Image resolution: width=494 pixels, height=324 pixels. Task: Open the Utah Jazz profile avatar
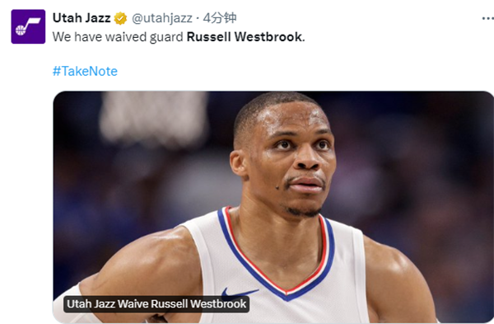click(28, 26)
